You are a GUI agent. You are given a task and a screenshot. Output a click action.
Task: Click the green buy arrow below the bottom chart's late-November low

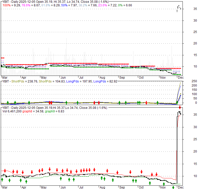tap(173, 187)
